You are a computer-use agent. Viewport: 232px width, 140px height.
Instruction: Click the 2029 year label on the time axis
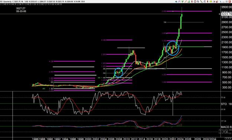tap(197, 139)
